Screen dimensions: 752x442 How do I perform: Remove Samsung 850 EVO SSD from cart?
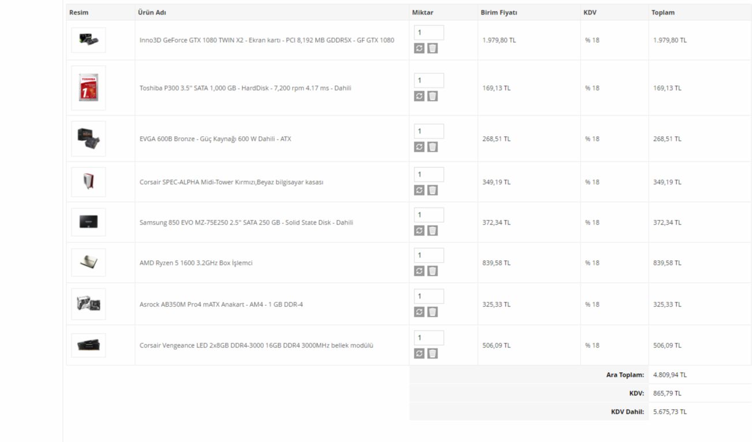point(432,231)
